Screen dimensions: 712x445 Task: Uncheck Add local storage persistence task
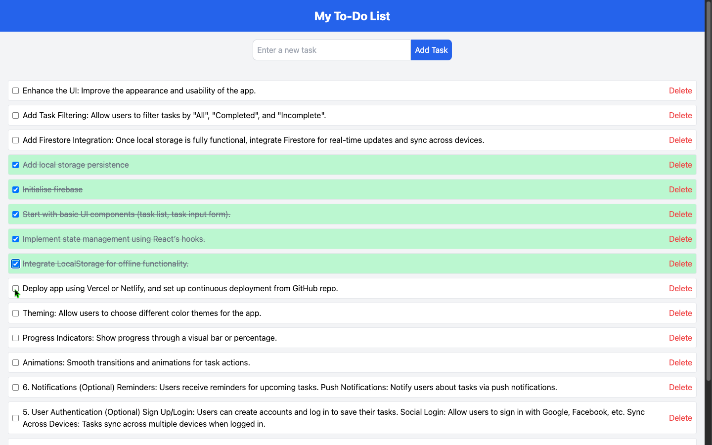16,165
